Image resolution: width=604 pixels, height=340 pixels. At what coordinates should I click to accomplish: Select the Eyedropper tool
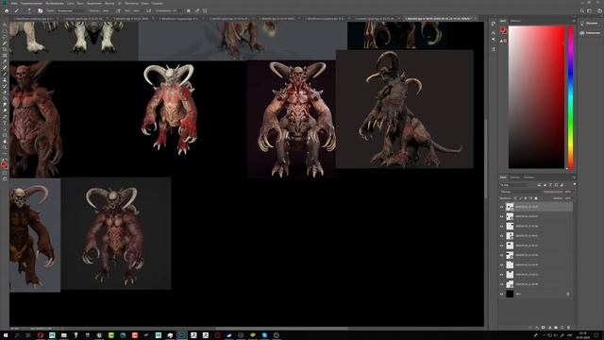[x=5, y=61]
